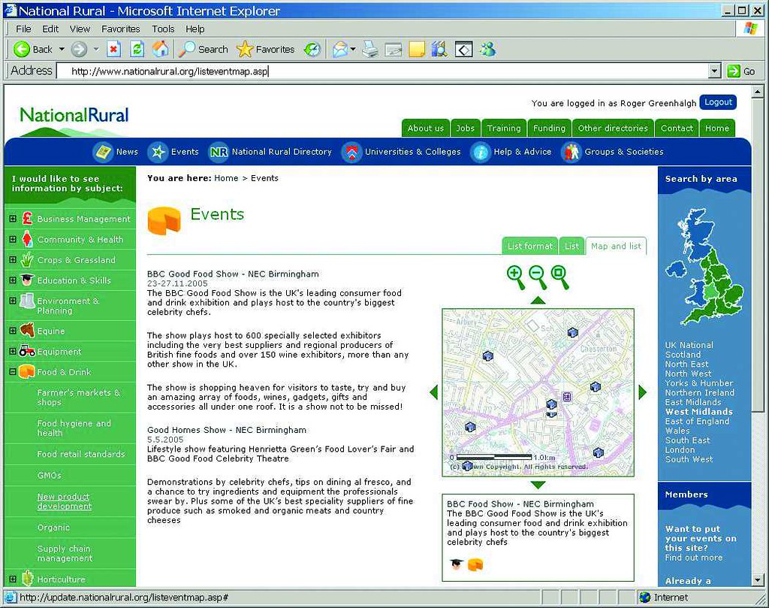Collapse the Food & Drink category
This screenshot has height=608, width=769.
click(13, 372)
